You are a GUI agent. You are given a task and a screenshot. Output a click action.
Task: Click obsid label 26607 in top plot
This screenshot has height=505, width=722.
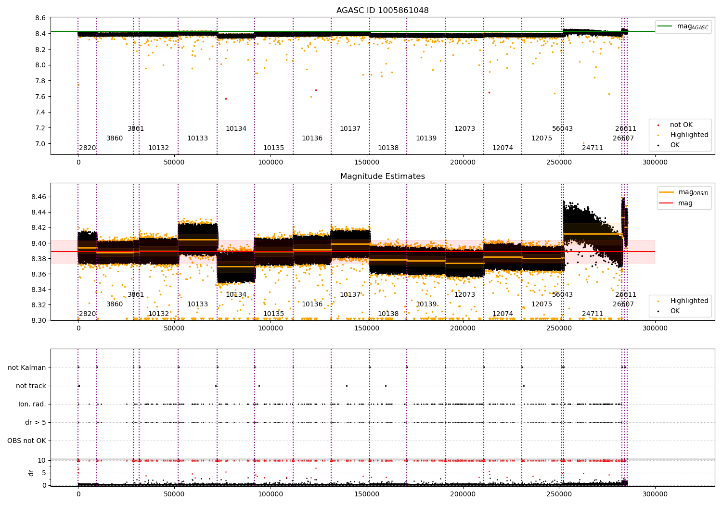(623, 139)
